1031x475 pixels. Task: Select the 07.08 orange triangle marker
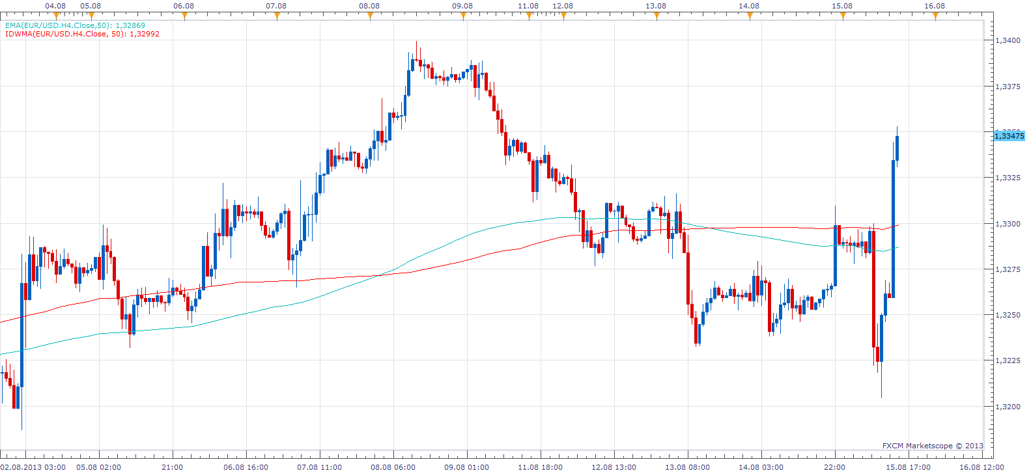coord(277,15)
